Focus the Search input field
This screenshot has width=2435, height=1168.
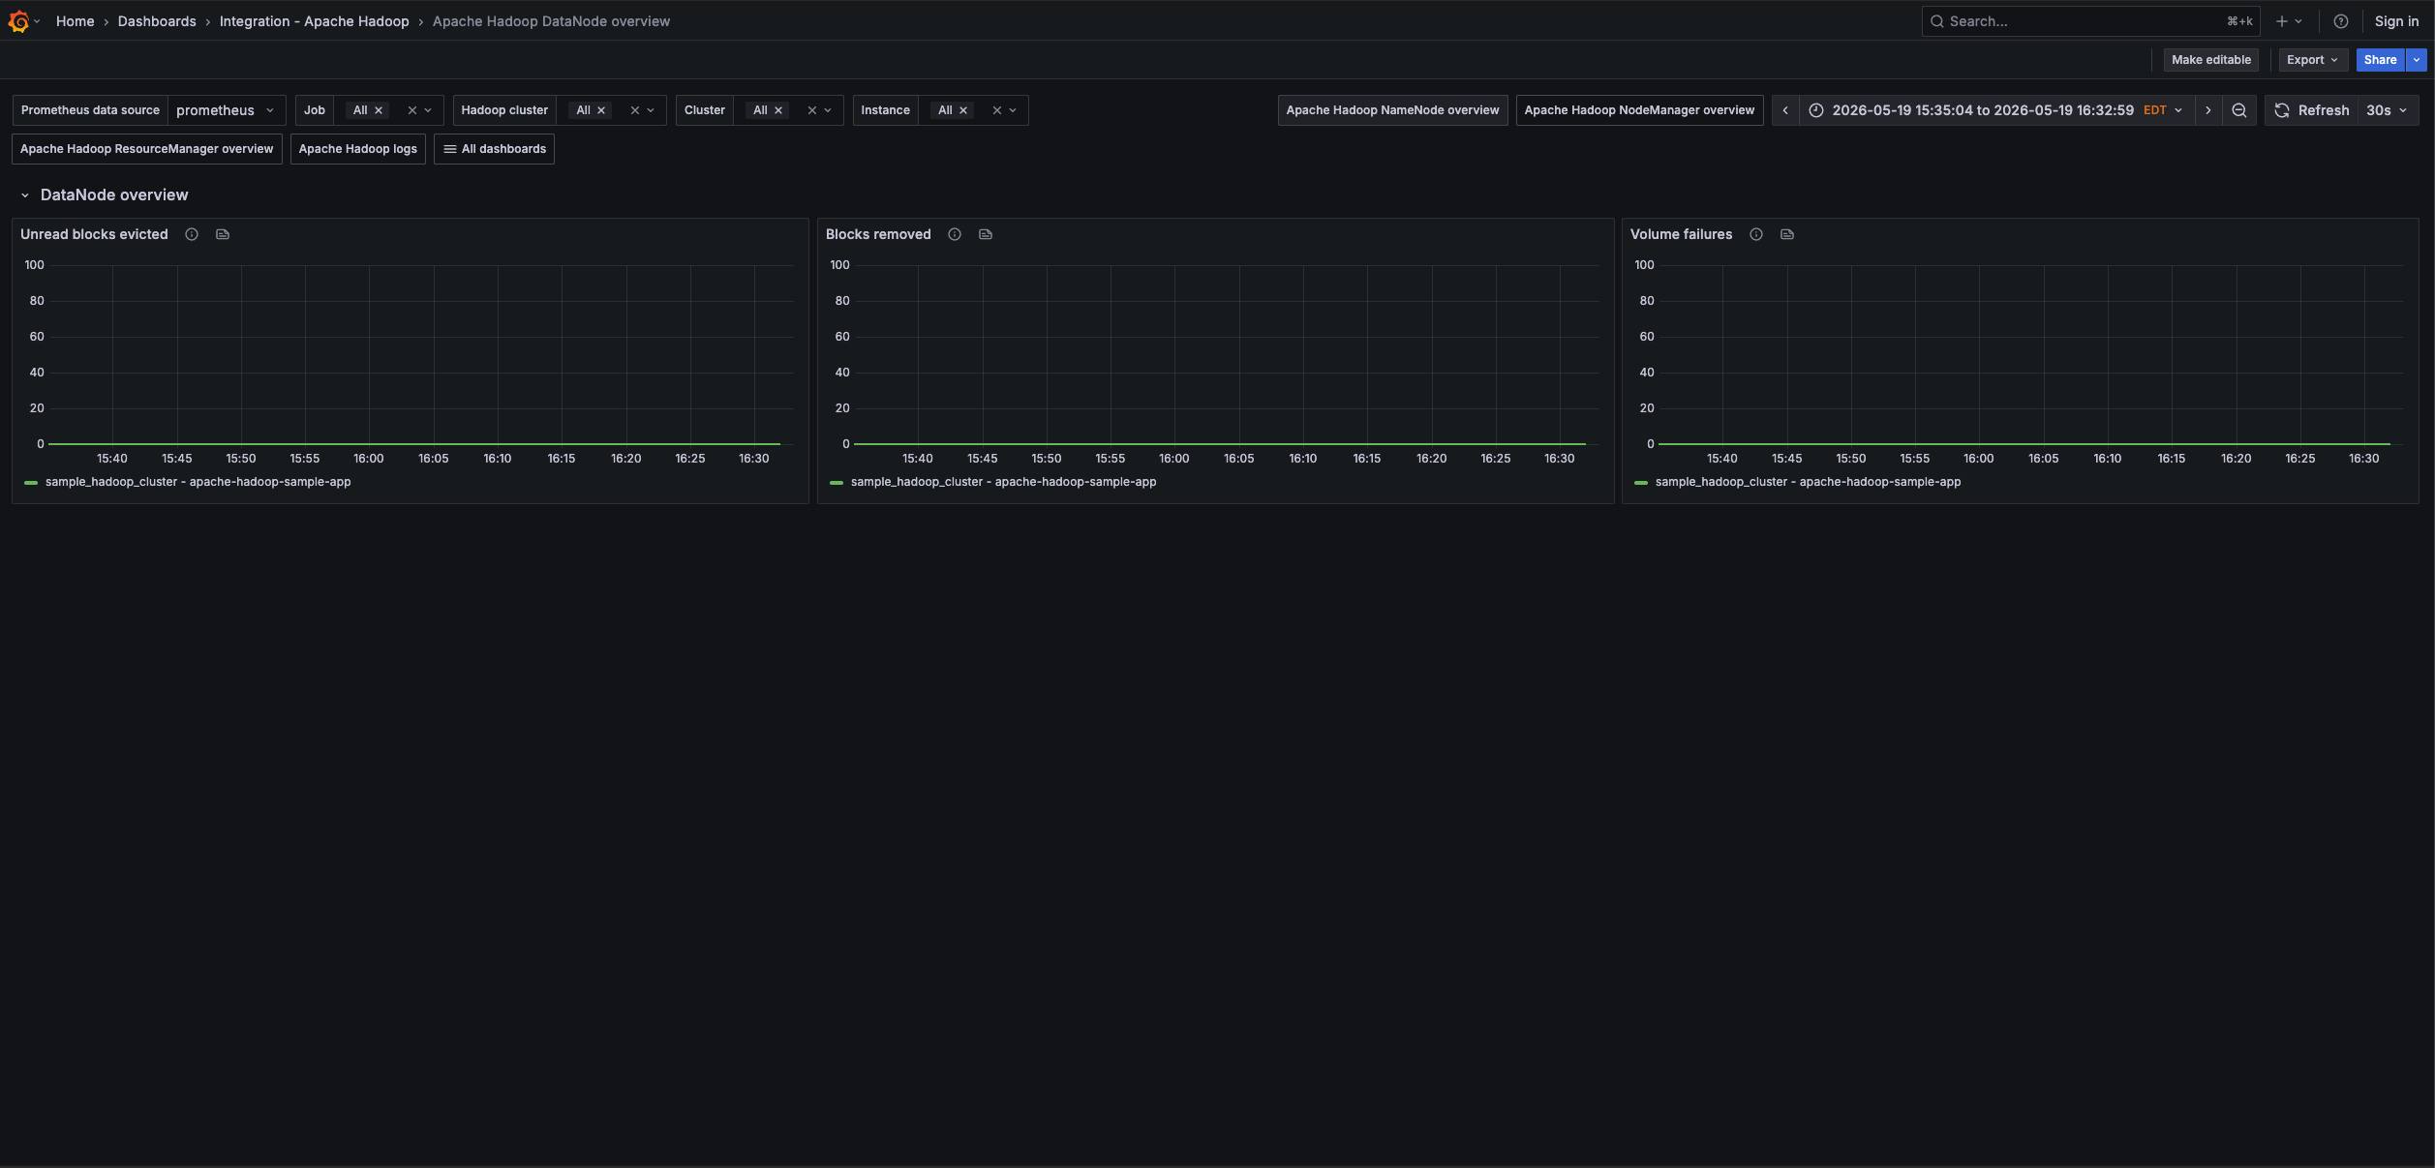[x=2090, y=21]
